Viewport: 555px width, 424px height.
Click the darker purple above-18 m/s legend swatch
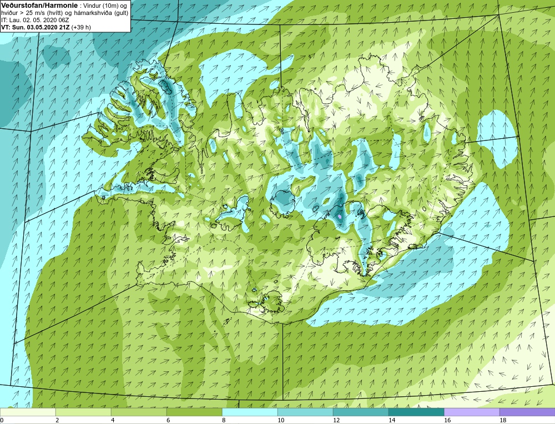[x=527, y=412]
